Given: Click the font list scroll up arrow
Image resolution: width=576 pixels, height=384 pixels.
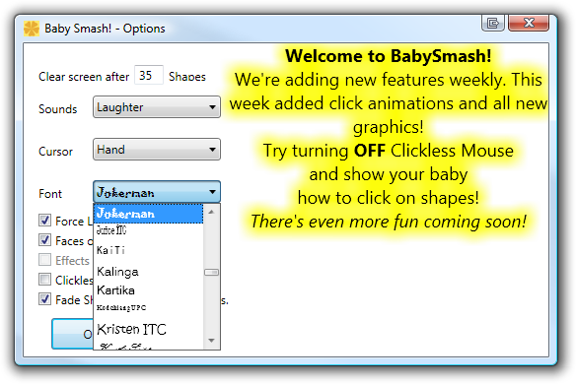Looking at the screenshot, I should pyautogui.click(x=211, y=212).
